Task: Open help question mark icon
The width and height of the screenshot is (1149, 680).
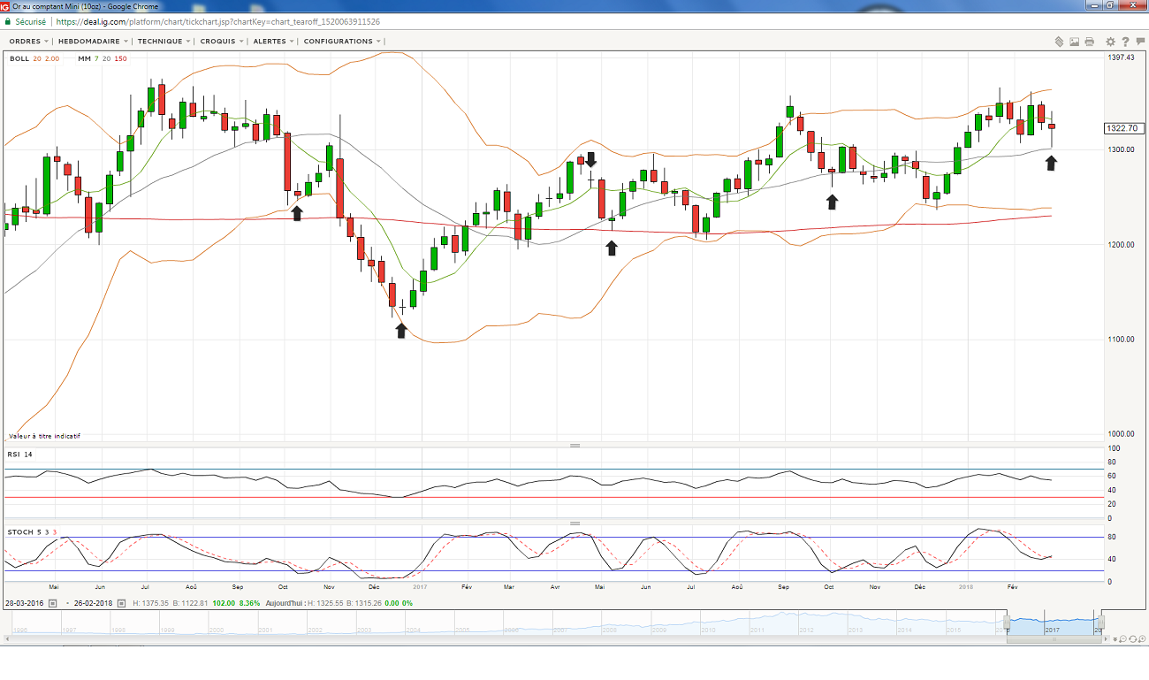Action: [x=1124, y=42]
